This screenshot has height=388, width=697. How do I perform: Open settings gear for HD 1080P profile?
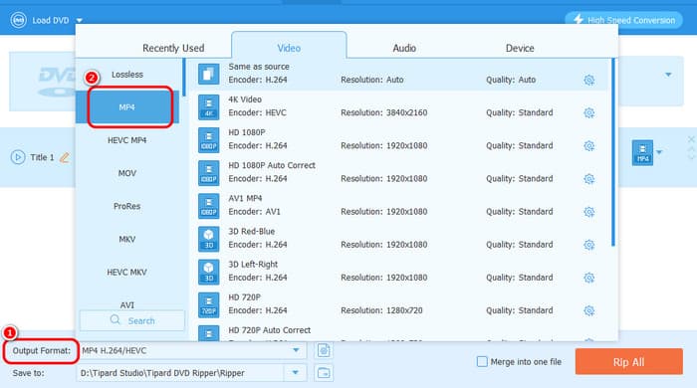tap(589, 145)
